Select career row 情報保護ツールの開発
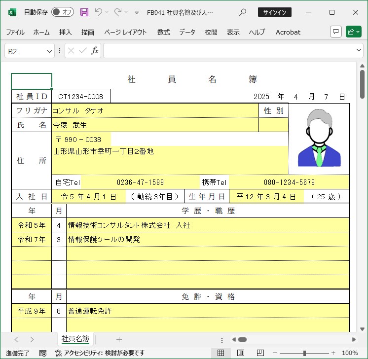This screenshot has height=359, width=368. pos(208,240)
